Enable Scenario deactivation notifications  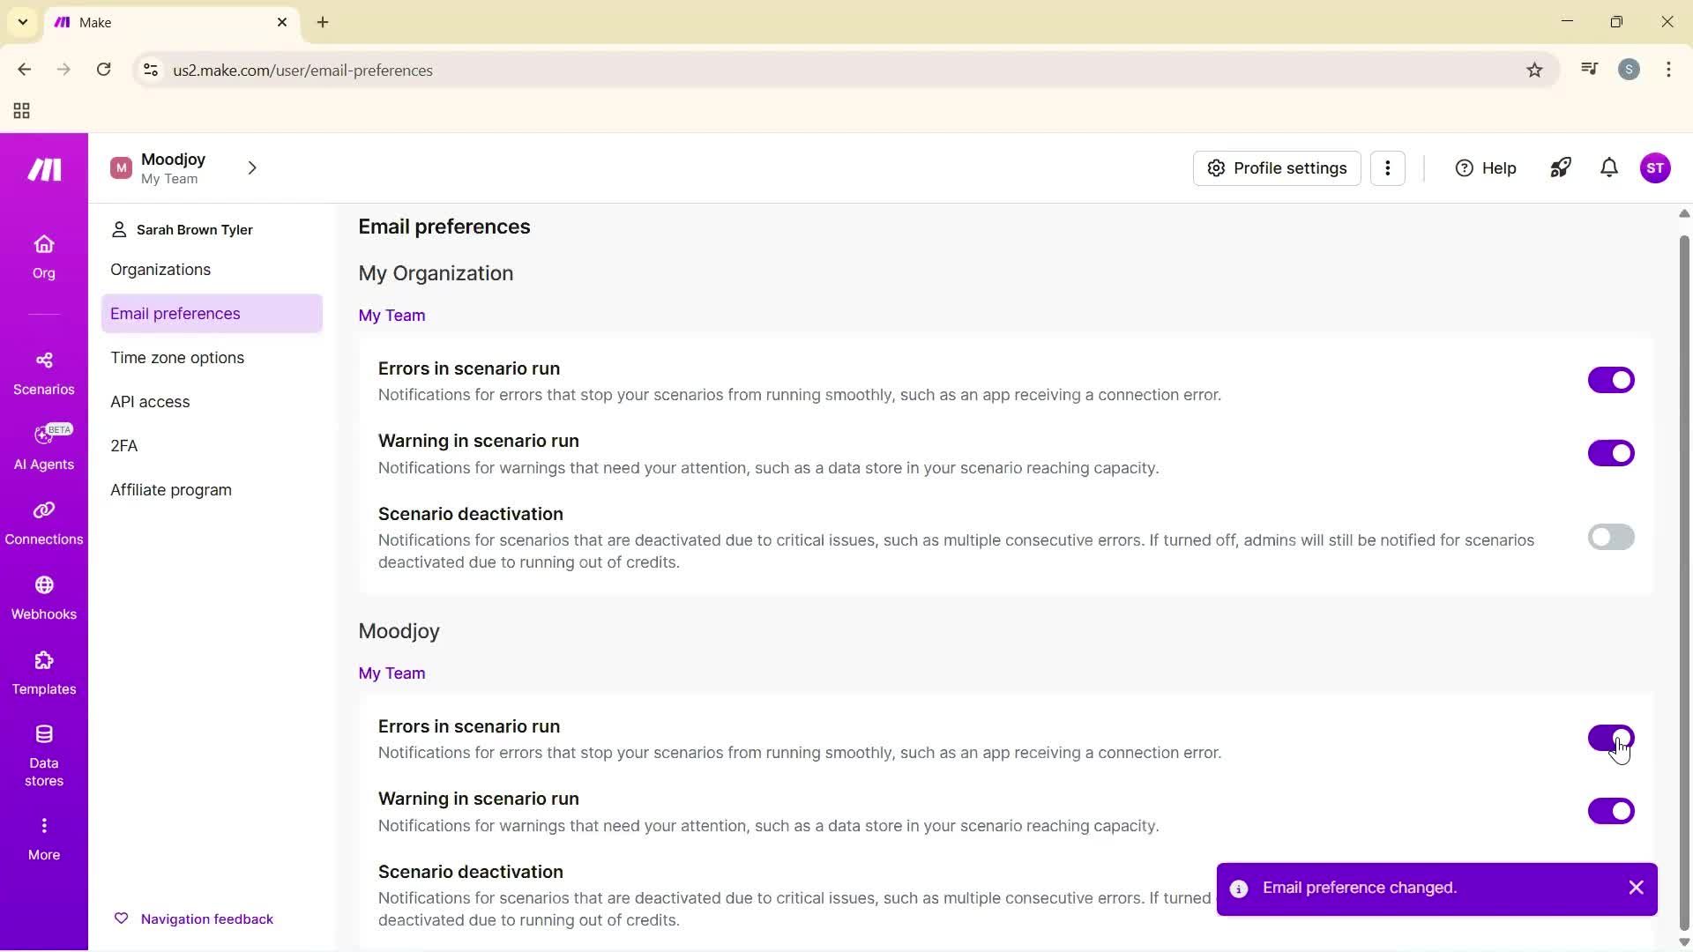coord(1612,537)
